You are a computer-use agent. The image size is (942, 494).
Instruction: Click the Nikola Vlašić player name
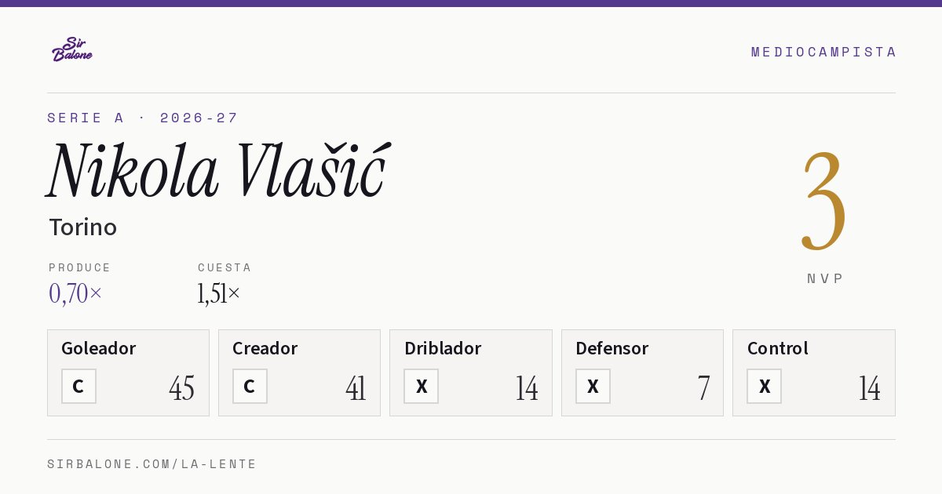(217, 170)
